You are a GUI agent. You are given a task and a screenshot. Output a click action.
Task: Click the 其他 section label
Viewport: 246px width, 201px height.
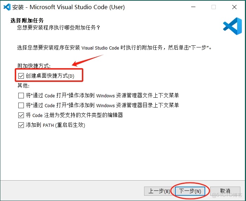[x=24, y=86]
